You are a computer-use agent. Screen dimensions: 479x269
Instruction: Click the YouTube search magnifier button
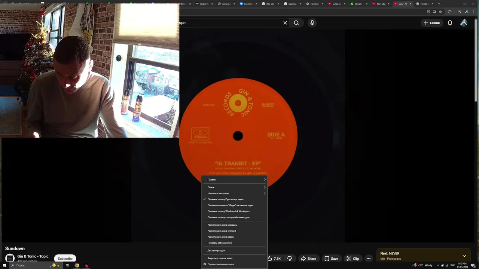(x=296, y=23)
